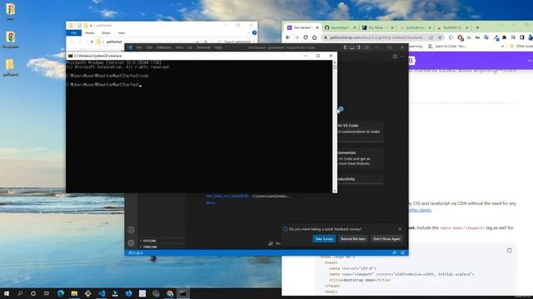Toggle the VS Code primary sidebar layout icon
533x299 pixels.
point(346,47)
